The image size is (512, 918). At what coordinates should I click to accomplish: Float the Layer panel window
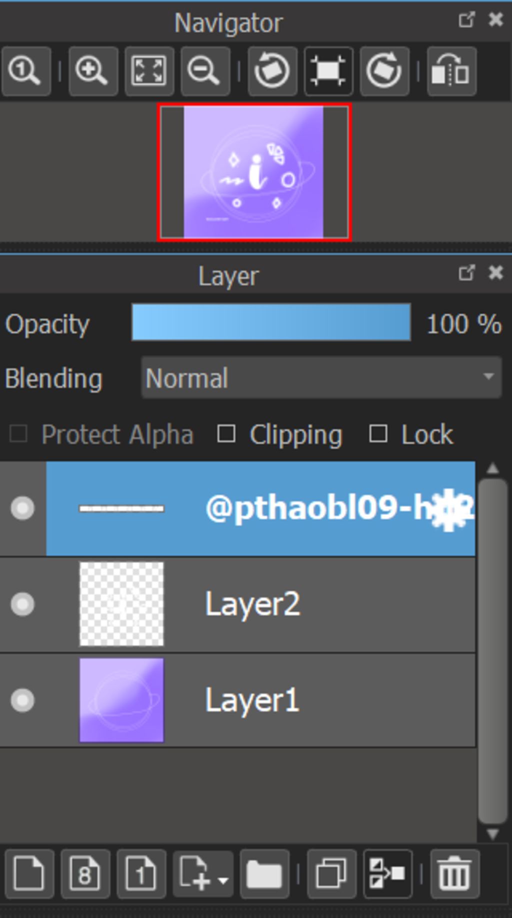466,273
